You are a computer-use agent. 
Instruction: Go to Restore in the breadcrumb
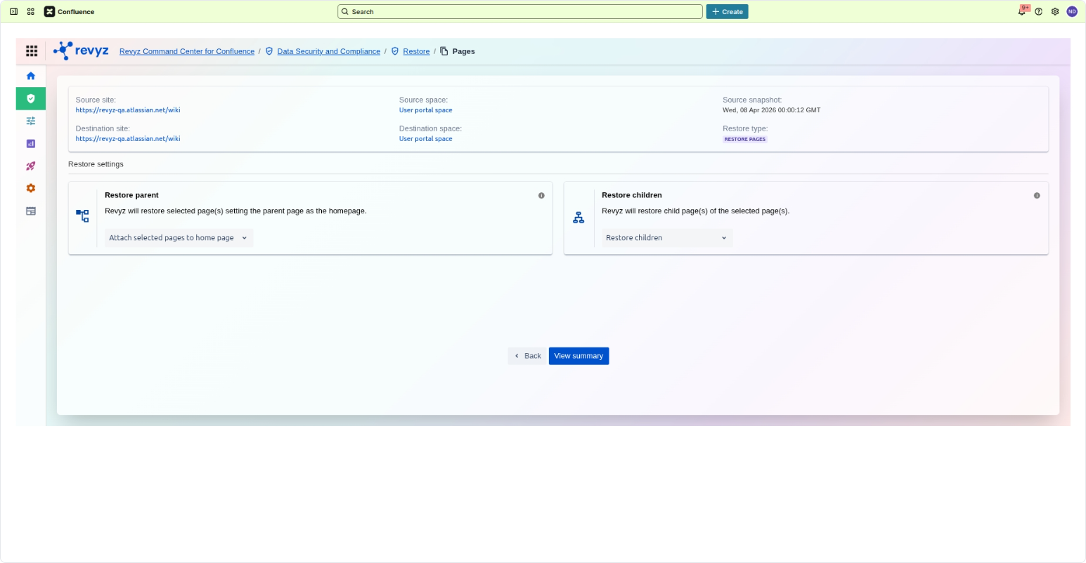pos(416,51)
